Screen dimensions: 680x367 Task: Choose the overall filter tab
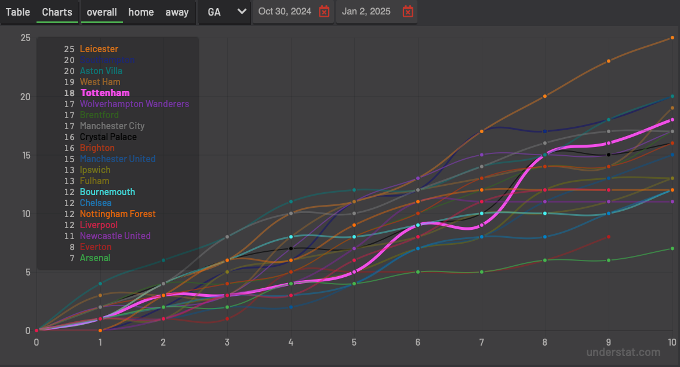pyautogui.click(x=101, y=12)
